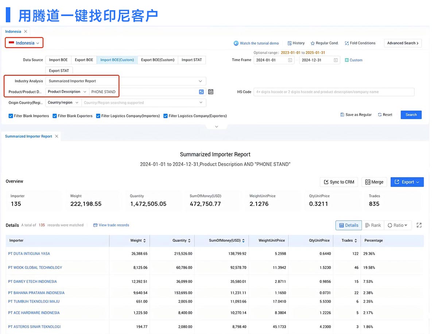434x334 pixels.
Task: Click the fullscreen expand icon
Action: pyautogui.click(x=419, y=225)
